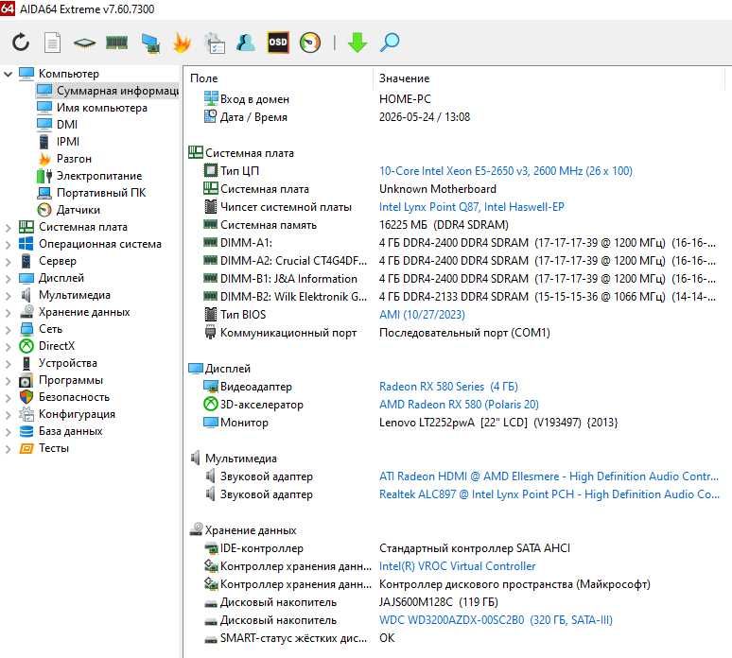Click the user figure toolbar icon
Screen dimensions: 732x658
[246, 43]
